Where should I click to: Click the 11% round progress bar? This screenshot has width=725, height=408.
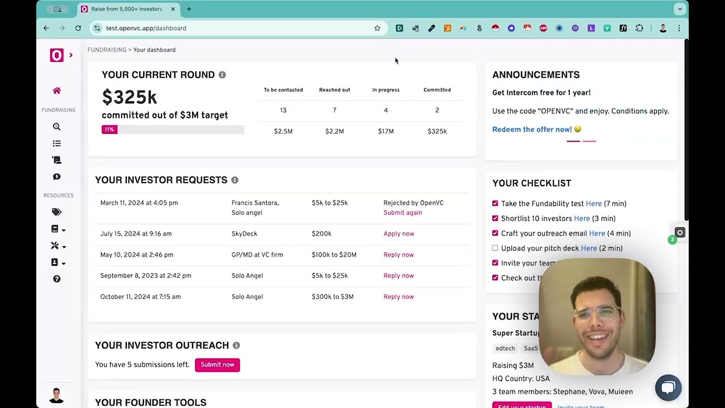[x=173, y=130]
